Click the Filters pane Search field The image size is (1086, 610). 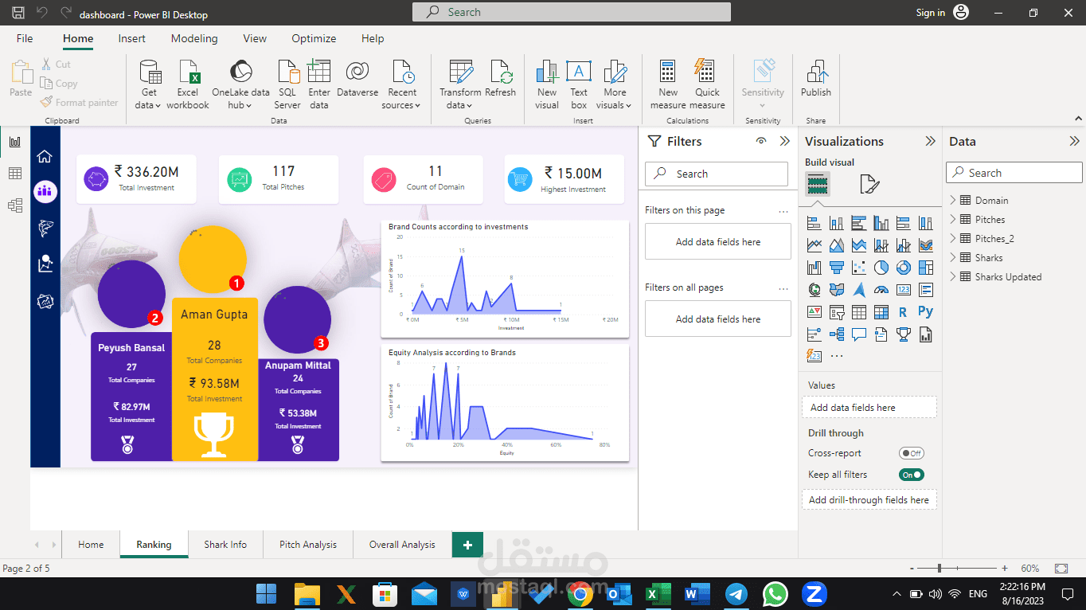[717, 174]
